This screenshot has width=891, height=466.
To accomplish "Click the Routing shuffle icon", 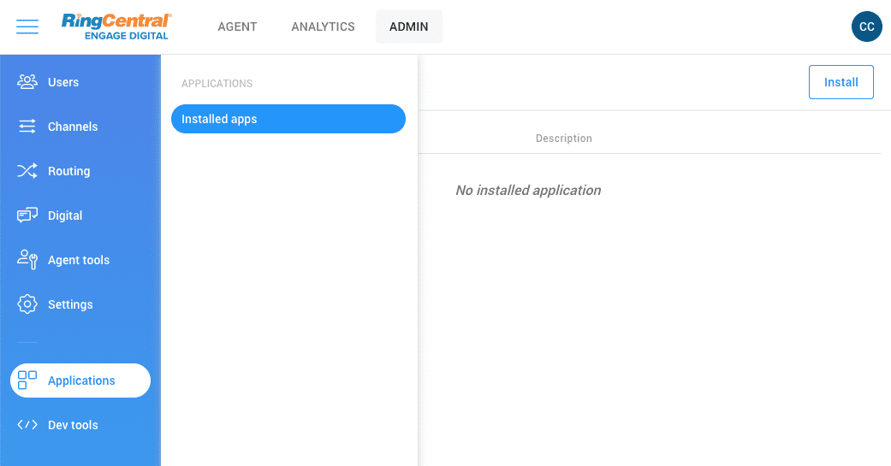I will coord(27,171).
